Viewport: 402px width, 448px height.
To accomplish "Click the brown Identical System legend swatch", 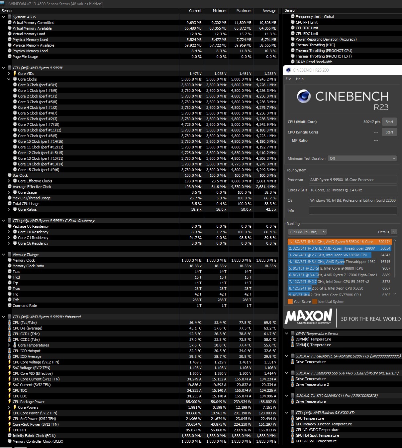I will pyautogui.click(x=315, y=302).
